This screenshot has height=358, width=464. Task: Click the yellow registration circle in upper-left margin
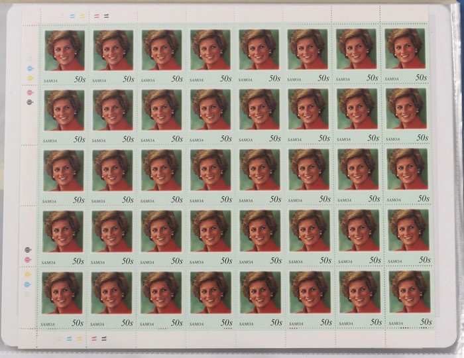29,78
